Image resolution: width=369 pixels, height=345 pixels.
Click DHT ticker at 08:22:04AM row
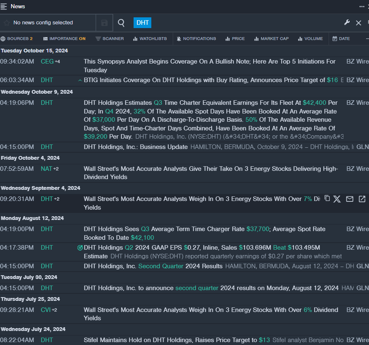(47, 340)
